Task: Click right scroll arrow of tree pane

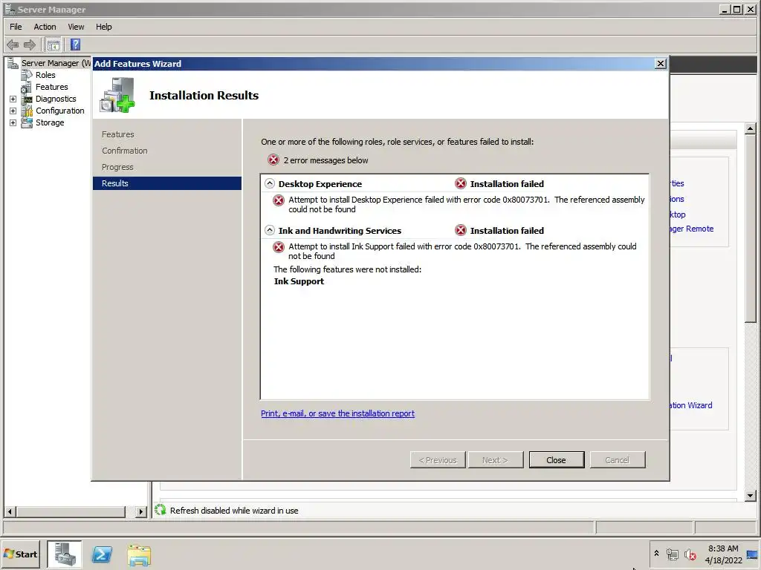Action: pos(140,511)
